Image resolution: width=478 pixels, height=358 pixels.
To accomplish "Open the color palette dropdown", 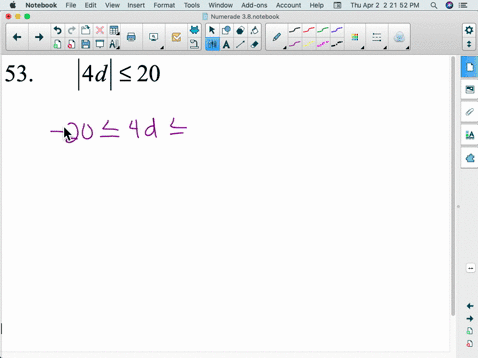I will pos(355,37).
